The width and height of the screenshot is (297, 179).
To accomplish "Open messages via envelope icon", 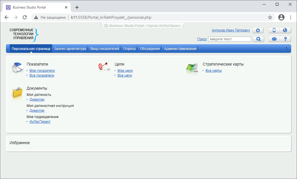I will [274, 39].
